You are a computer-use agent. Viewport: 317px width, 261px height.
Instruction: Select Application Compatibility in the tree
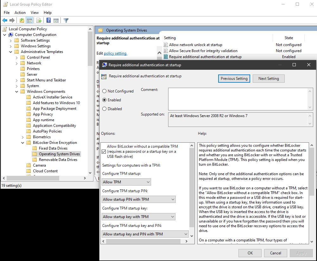(54, 126)
